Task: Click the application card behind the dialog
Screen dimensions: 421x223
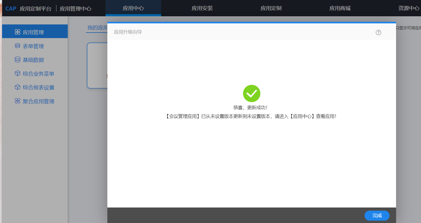Action: click(x=97, y=66)
